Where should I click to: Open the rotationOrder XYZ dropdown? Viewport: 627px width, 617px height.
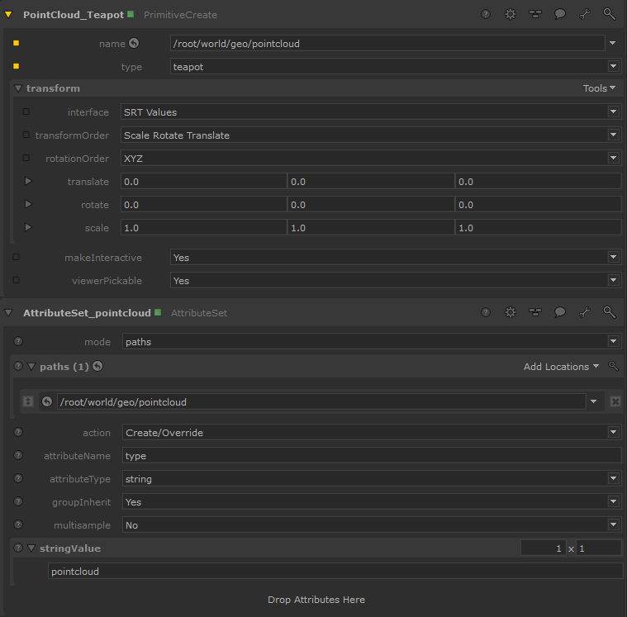tap(370, 159)
